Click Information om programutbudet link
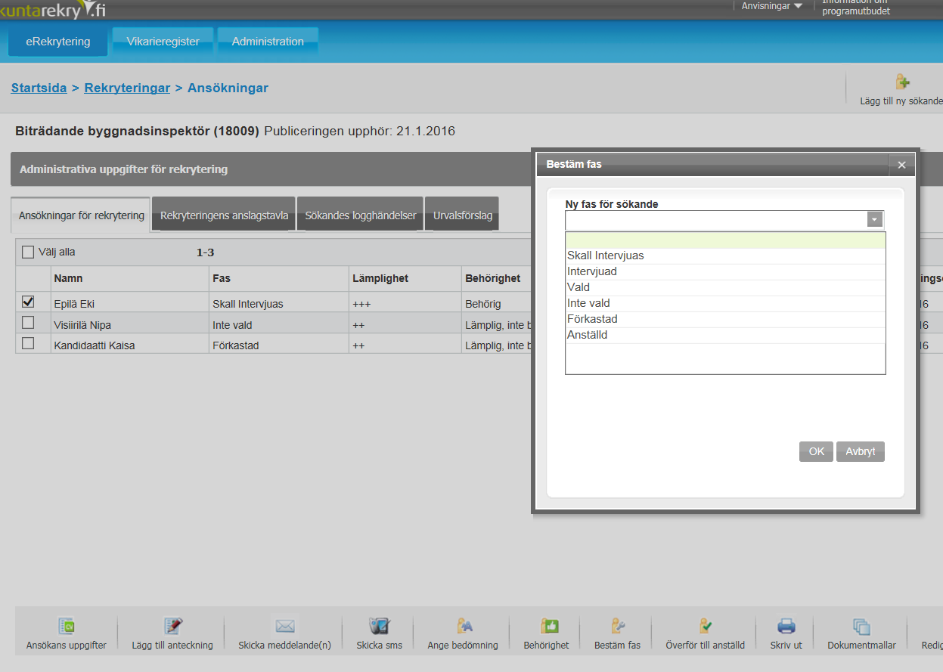This screenshot has height=672, width=943. (x=856, y=7)
